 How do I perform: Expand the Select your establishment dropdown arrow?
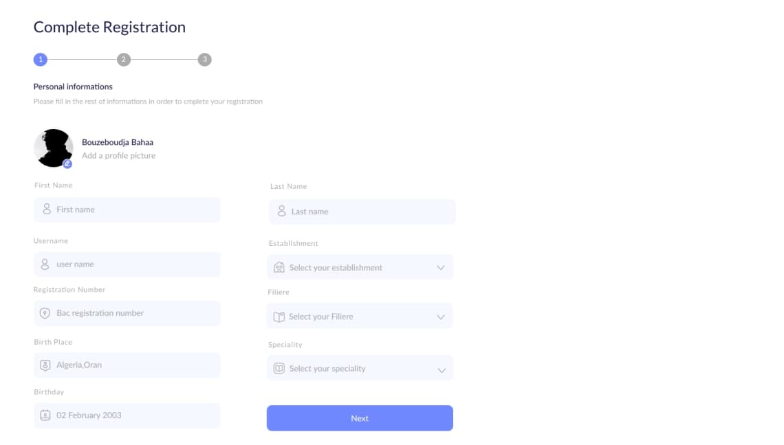441,268
